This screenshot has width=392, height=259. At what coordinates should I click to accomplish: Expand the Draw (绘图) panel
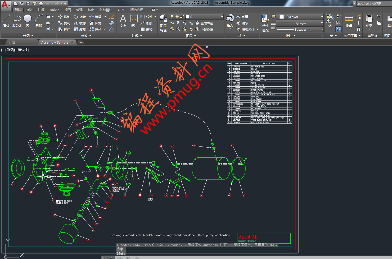(28, 36)
